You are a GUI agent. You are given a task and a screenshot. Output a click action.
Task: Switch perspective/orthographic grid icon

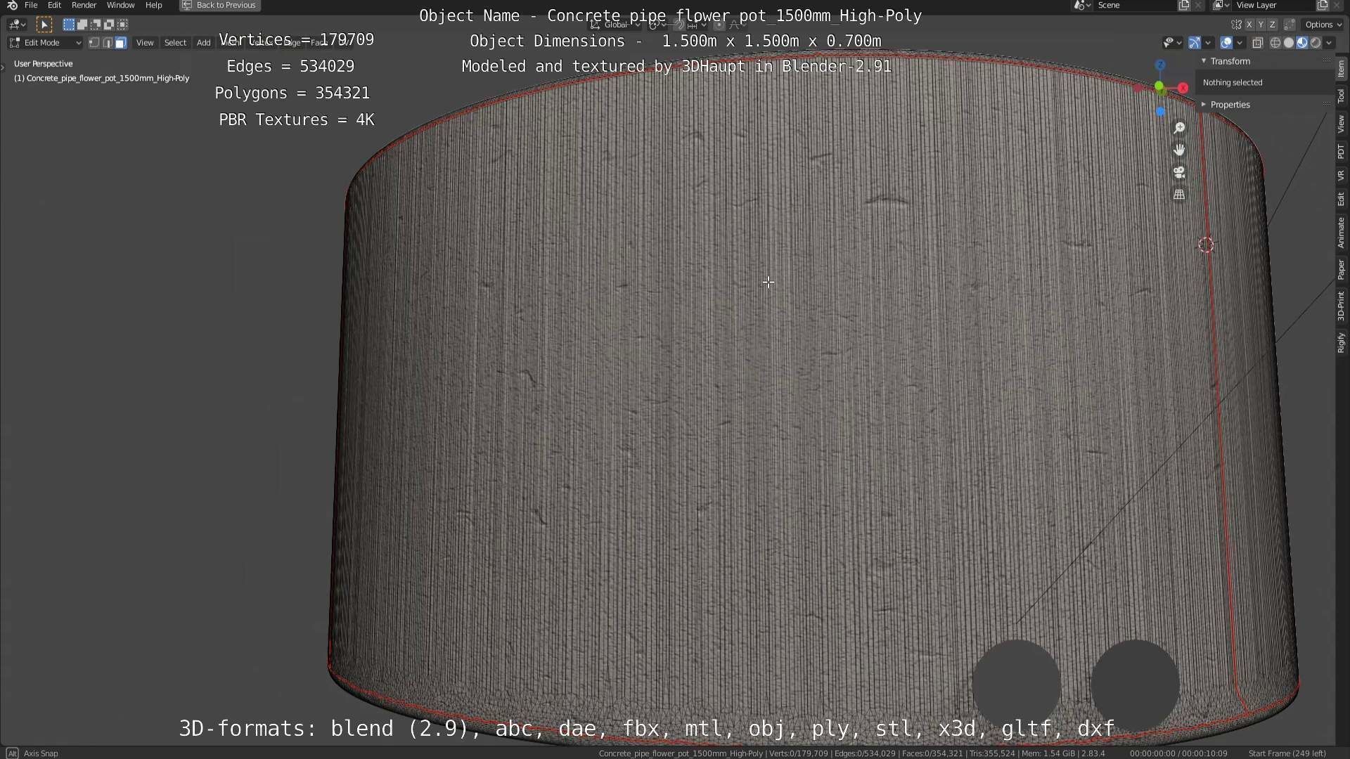click(1179, 195)
